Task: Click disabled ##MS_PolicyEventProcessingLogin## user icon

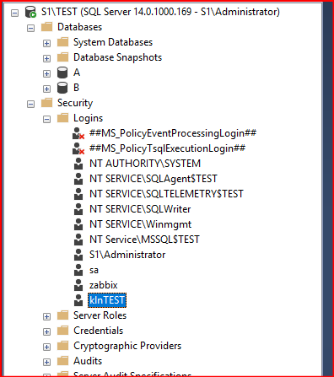Action: (x=78, y=133)
